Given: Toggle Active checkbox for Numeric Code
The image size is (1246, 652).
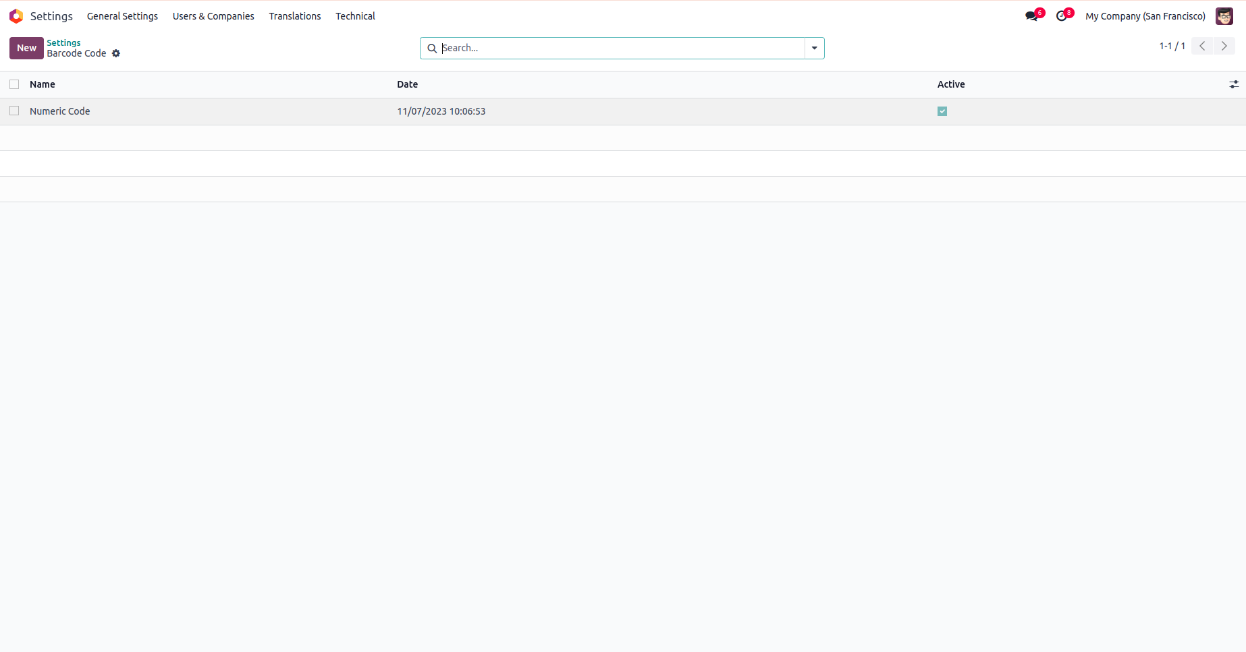Looking at the screenshot, I should click(x=942, y=111).
